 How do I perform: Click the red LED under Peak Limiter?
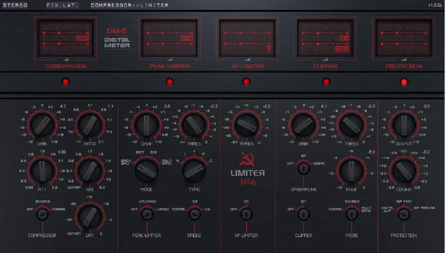tap(170, 82)
